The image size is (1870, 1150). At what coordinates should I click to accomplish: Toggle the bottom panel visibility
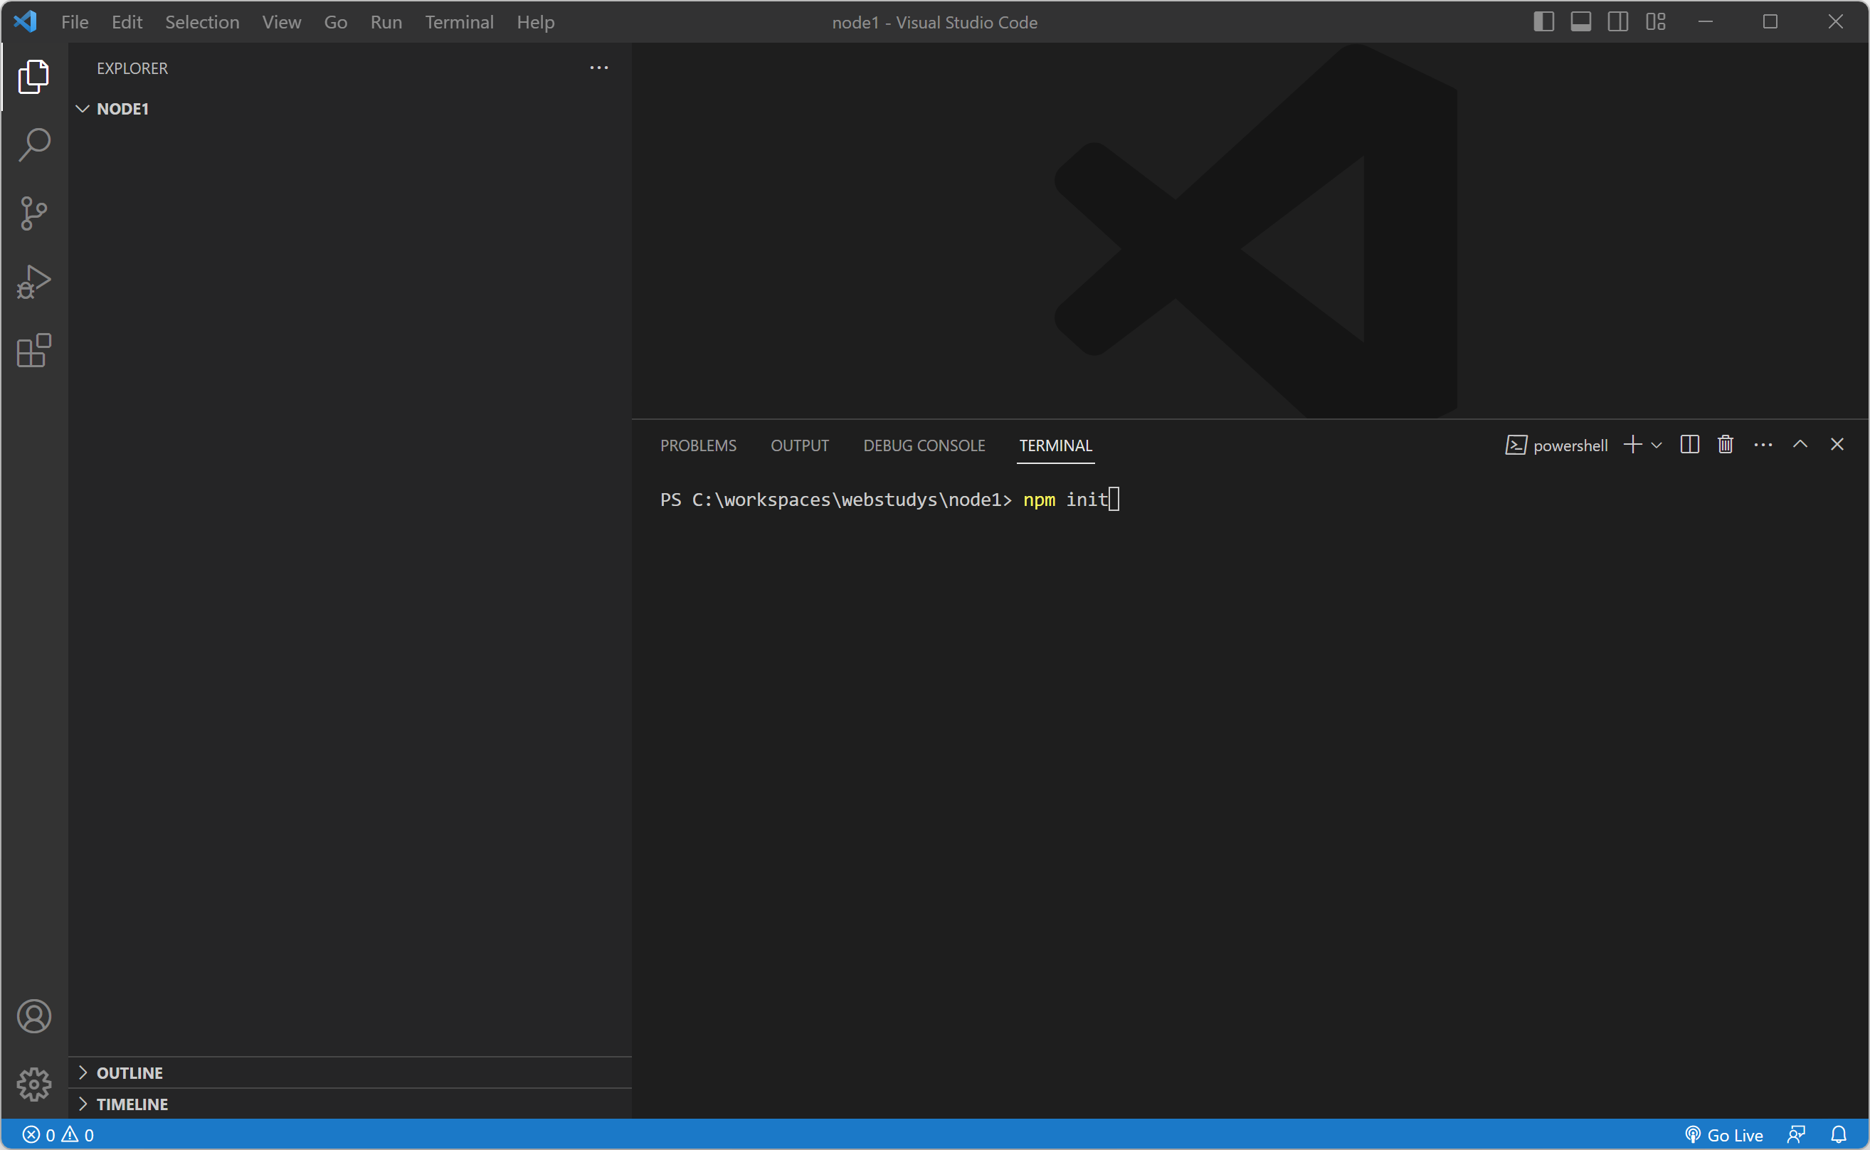[1581, 22]
